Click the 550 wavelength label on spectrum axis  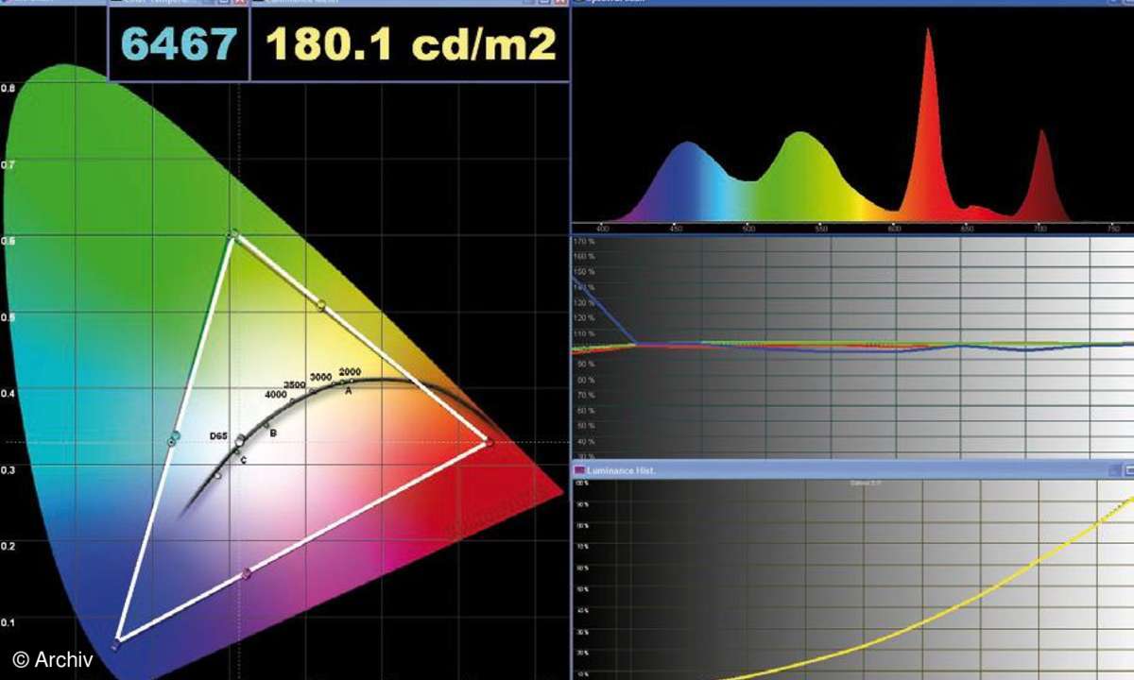[x=819, y=228]
